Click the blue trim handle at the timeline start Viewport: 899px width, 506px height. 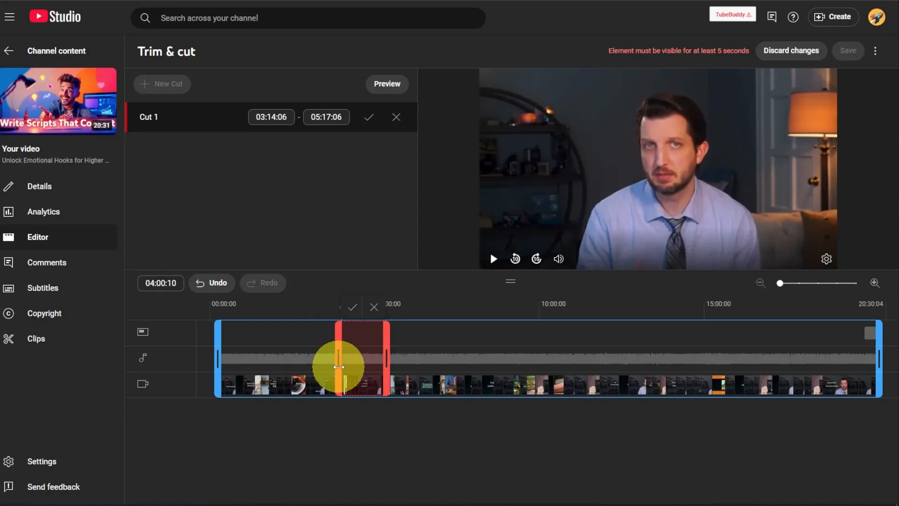[218, 358]
